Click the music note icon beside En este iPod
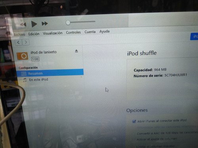 point(25,80)
